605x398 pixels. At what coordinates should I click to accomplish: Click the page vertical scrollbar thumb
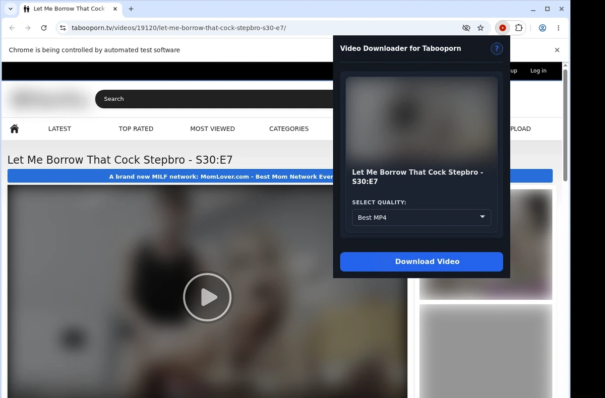coord(565,125)
